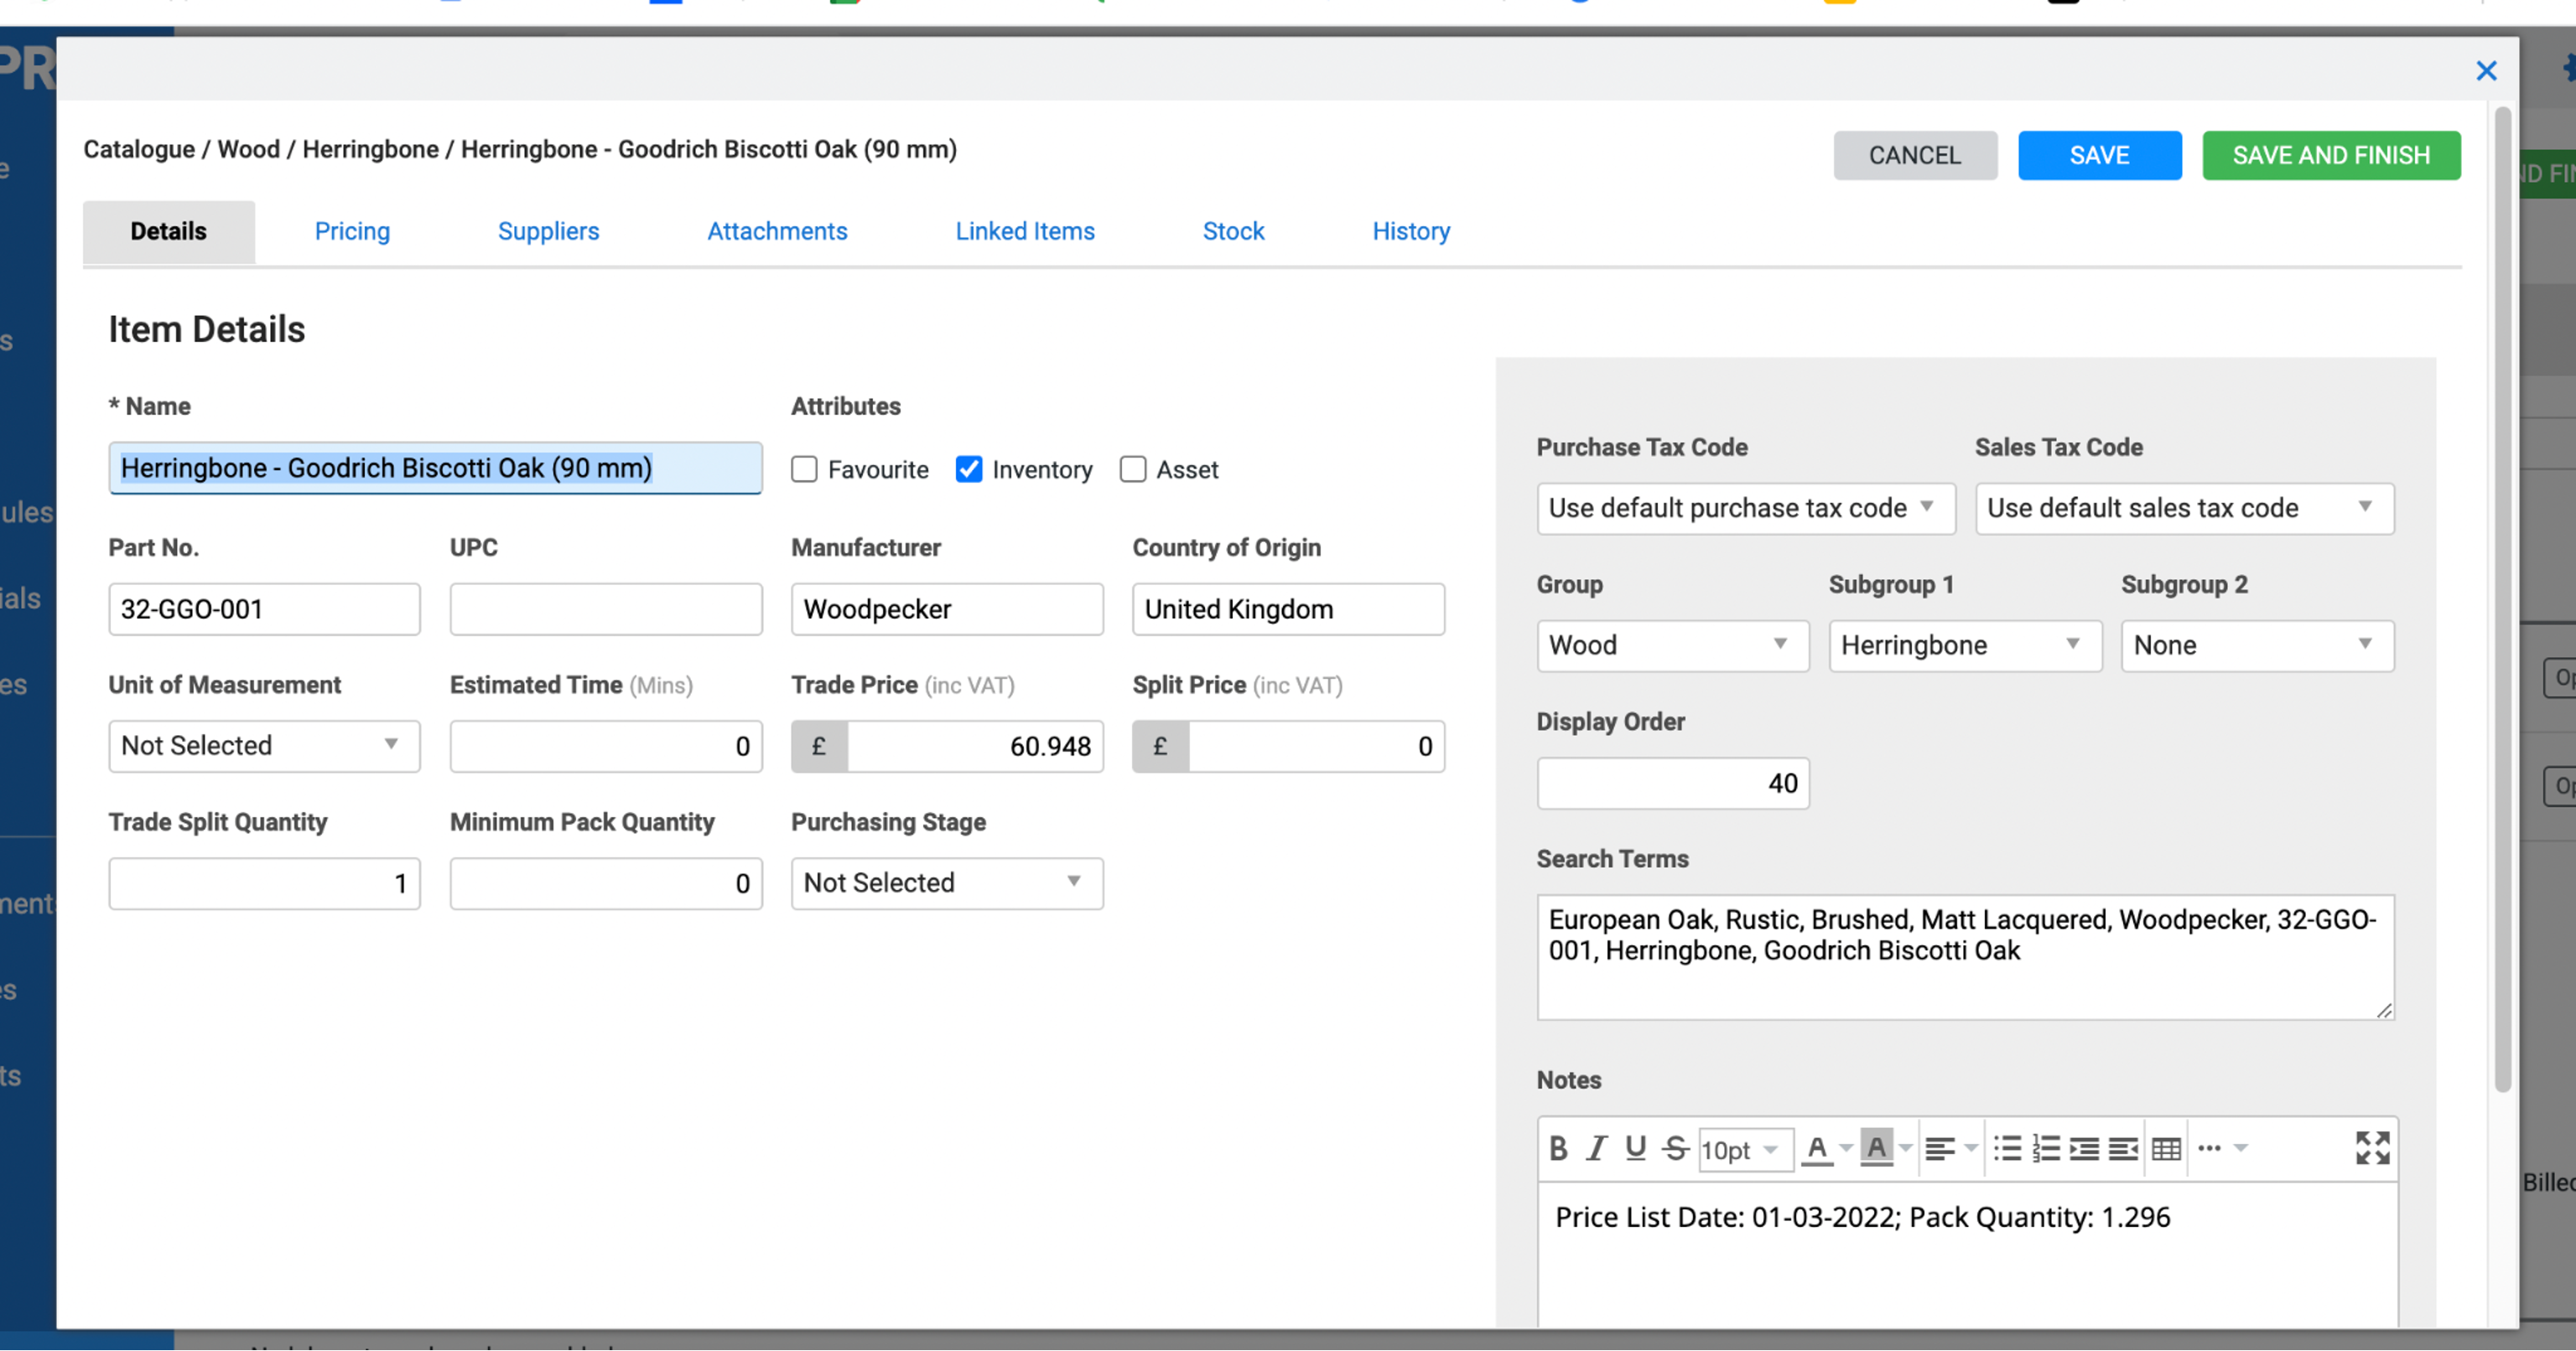Switch to the Pricing tab
This screenshot has width=2576, height=1351.
[x=352, y=230]
